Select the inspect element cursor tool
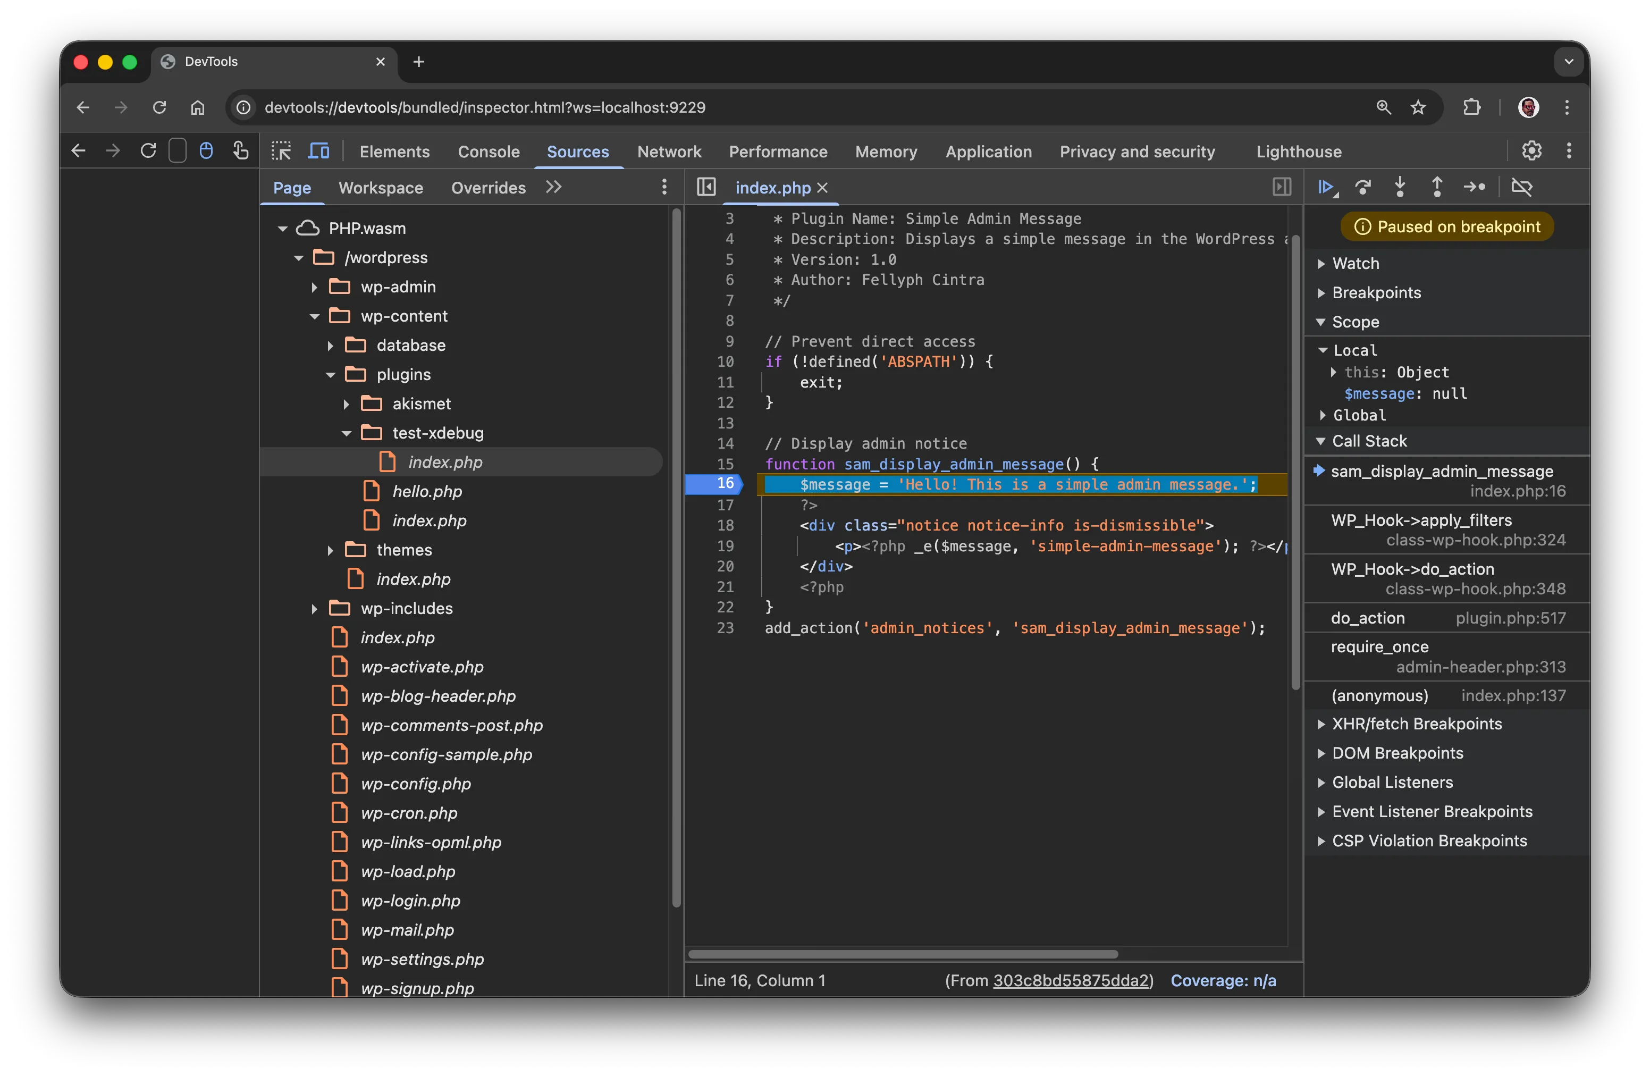Viewport: 1650px width, 1076px height. (x=282, y=150)
